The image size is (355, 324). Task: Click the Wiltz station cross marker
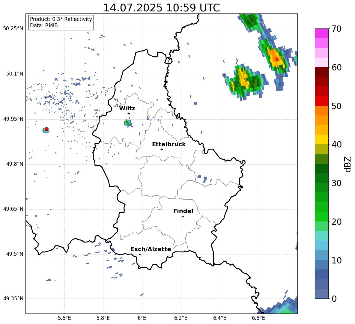pyautogui.click(x=129, y=114)
